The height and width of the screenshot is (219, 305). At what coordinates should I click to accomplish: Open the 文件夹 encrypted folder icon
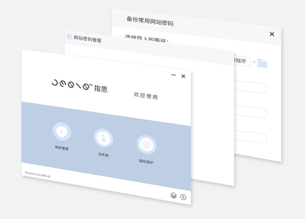pyautogui.click(x=103, y=138)
